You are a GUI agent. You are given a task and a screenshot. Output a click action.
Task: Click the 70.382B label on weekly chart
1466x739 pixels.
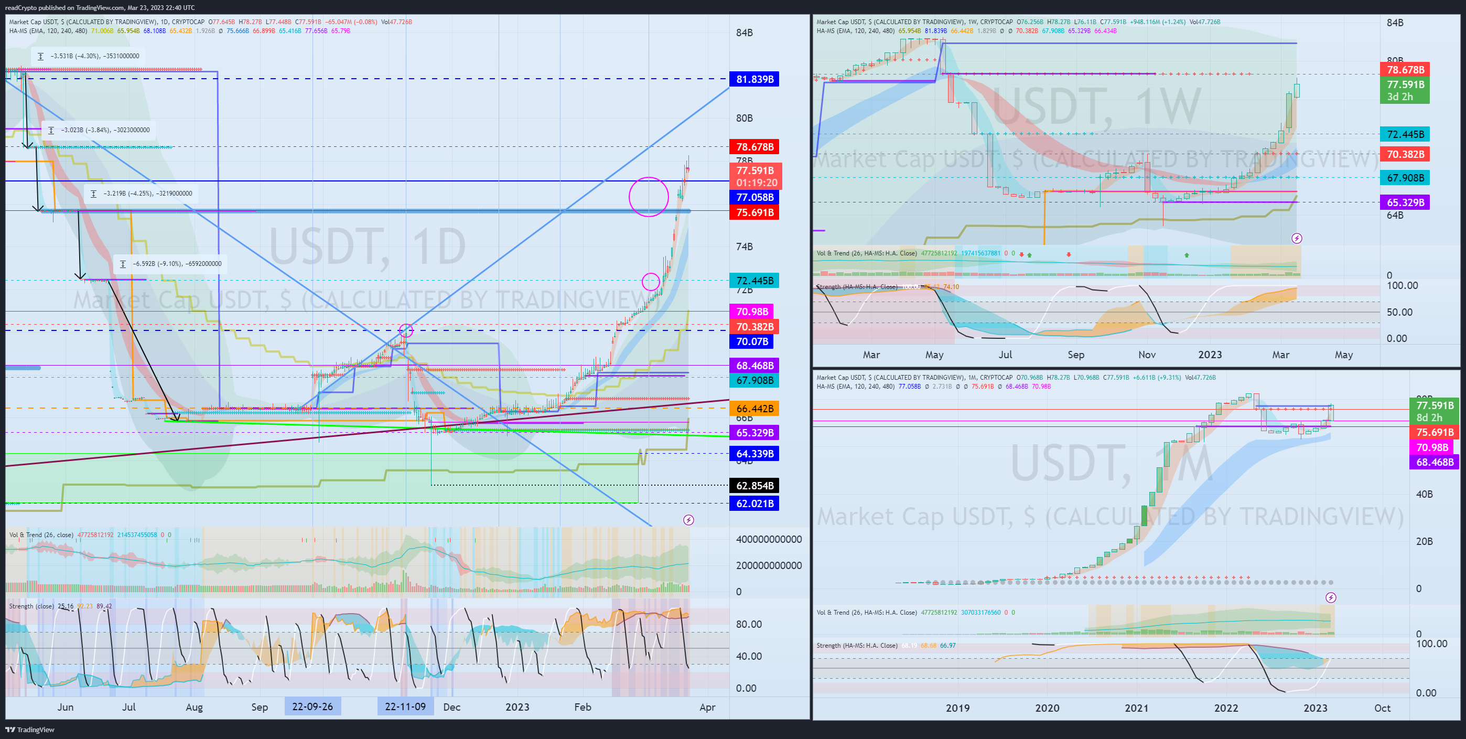1405,154
